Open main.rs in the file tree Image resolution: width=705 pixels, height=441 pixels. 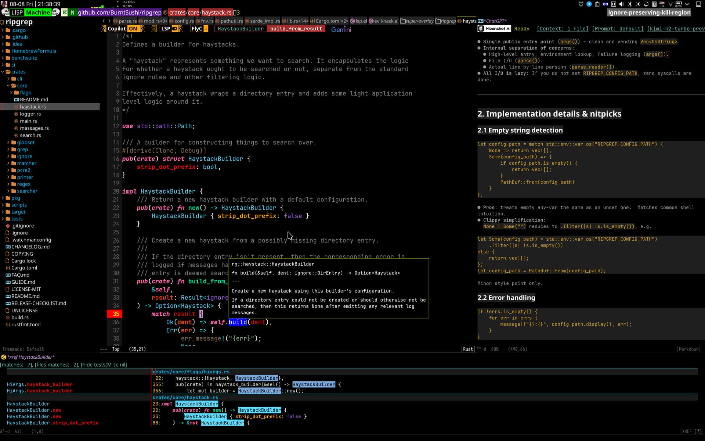point(28,121)
